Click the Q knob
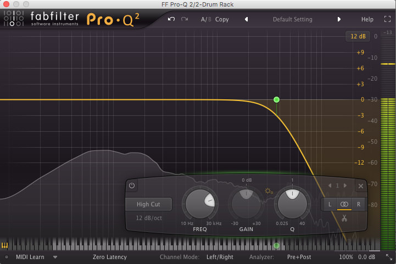Image resolution: width=396 pixels, height=264 pixels. [292, 204]
